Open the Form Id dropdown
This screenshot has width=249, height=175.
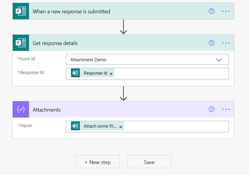[x=219, y=60]
